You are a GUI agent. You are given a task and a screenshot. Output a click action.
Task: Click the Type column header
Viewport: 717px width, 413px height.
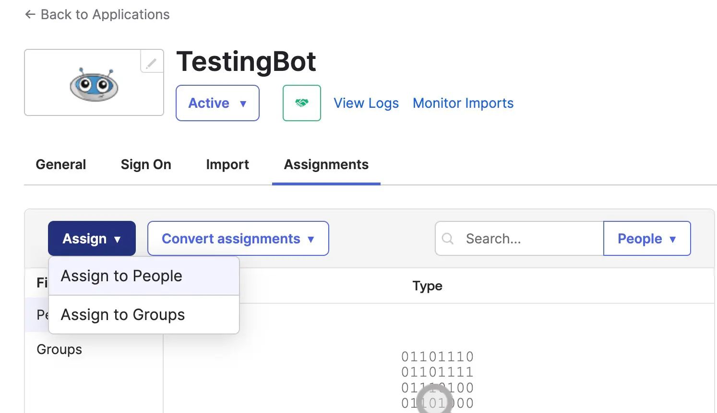(x=427, y=286)
